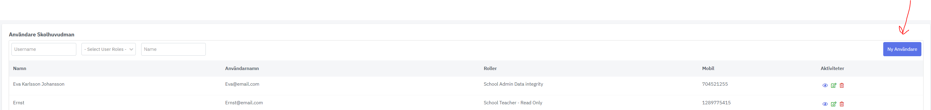This screenshot has width=931, height=110.
Task: Select the Användare Skolhuvudman heading
Action: click(x=41, y=35)
